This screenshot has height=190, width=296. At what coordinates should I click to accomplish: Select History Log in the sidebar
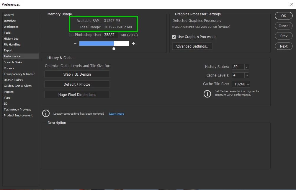click(x=11, y=39)
